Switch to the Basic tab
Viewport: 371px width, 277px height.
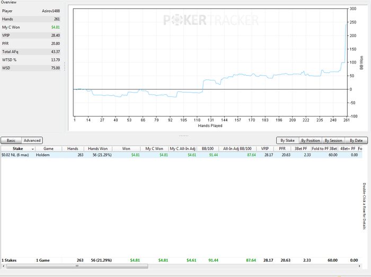[11, 140]
